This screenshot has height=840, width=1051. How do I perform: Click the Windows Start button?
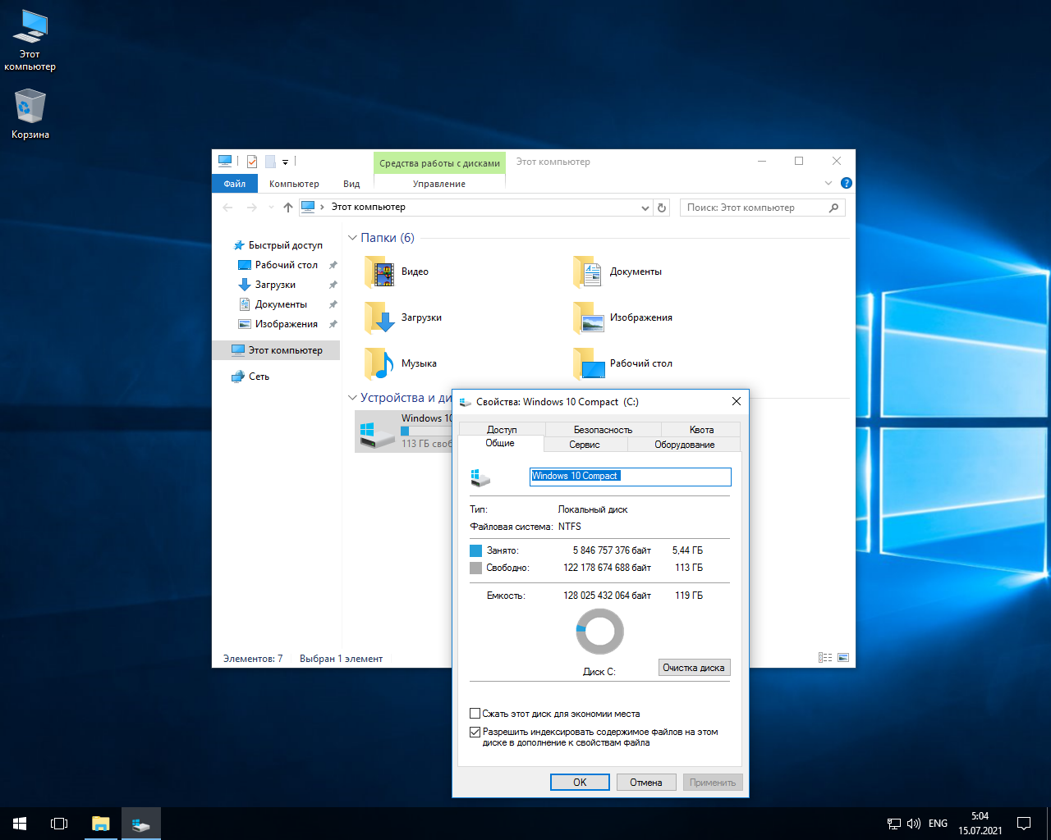[x=20, y=824]
